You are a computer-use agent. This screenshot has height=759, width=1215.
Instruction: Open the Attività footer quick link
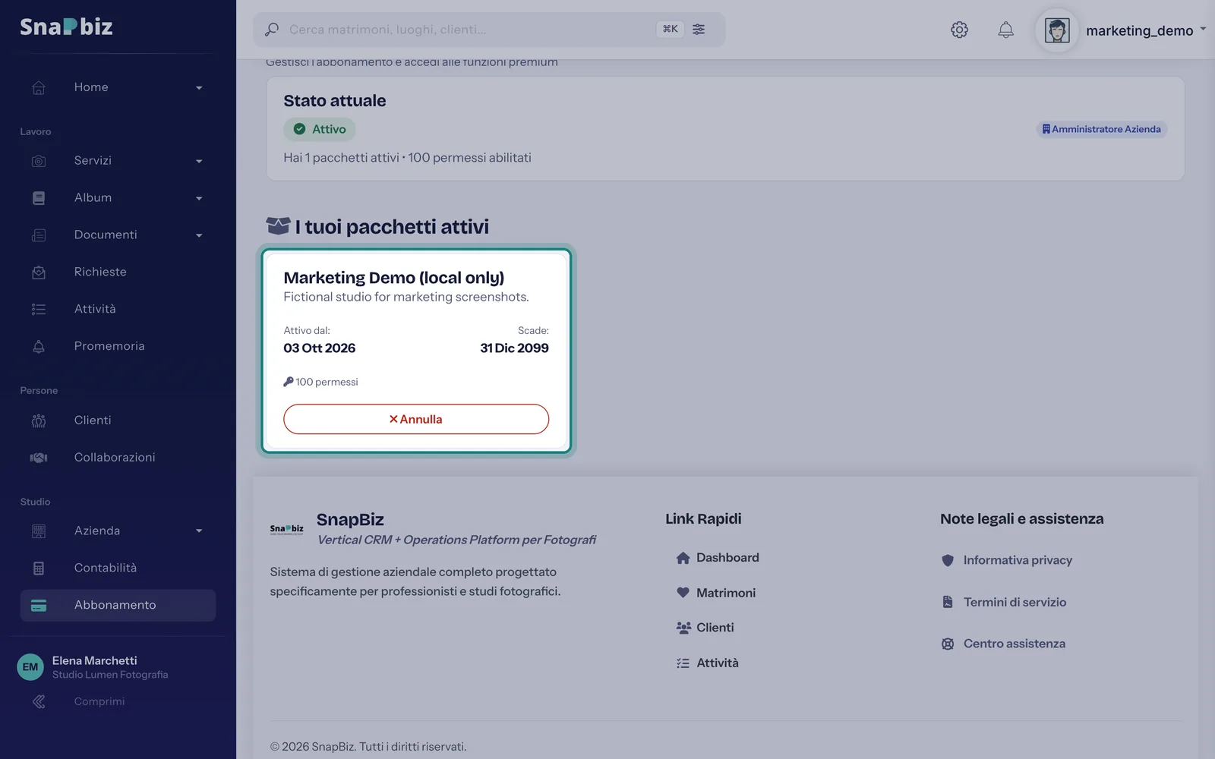[707, 663]
